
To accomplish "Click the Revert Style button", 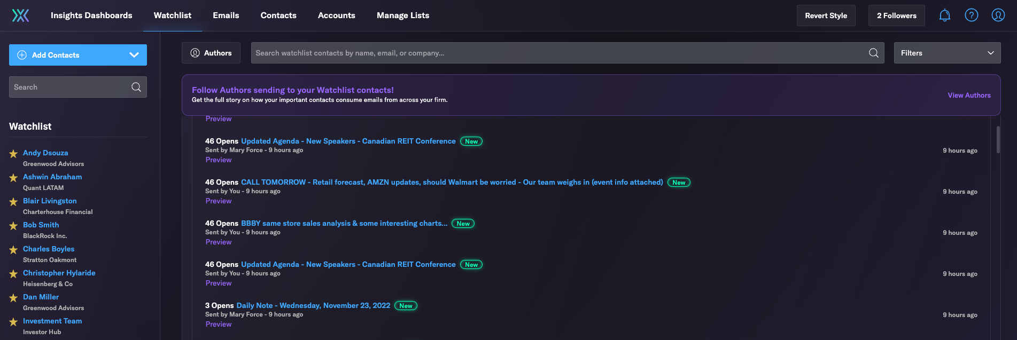I will point(826,15).
